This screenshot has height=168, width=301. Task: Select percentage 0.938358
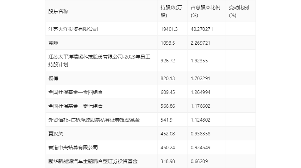point(200,134)
